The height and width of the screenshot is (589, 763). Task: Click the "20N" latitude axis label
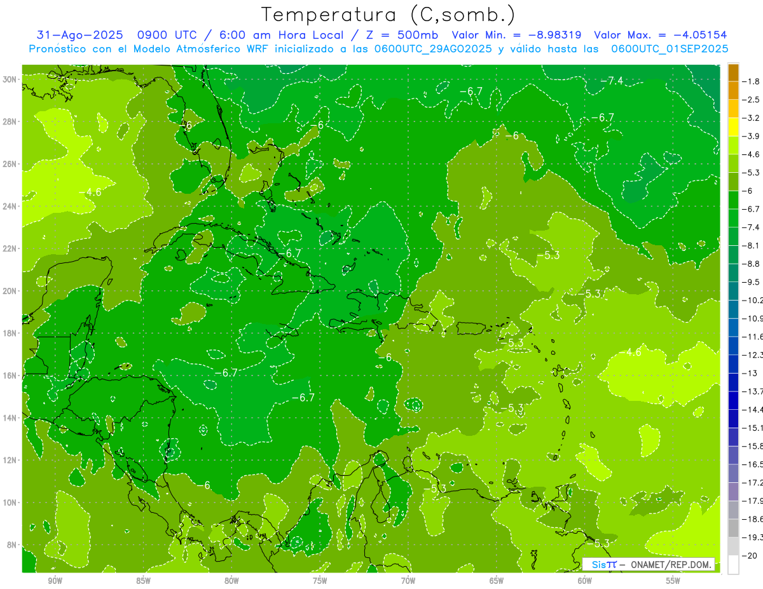pos(10,291)
